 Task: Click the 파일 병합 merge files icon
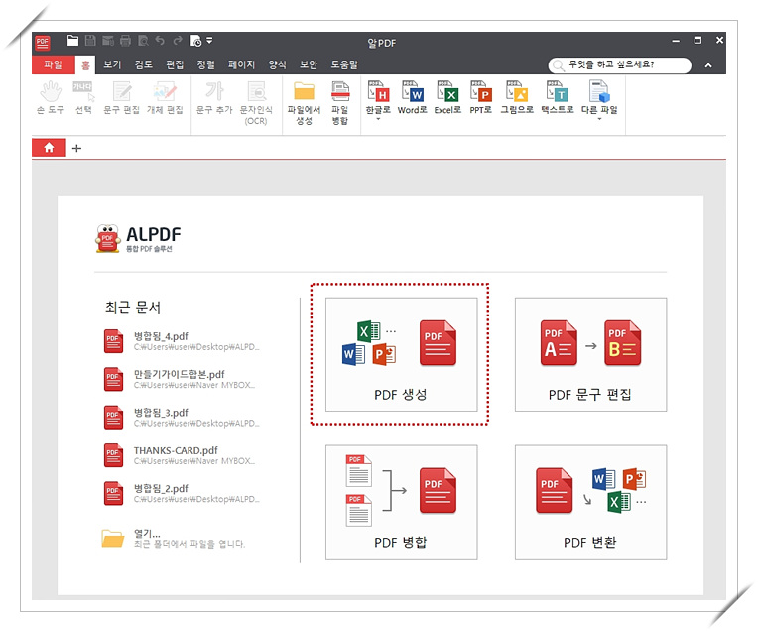(340, 103)
